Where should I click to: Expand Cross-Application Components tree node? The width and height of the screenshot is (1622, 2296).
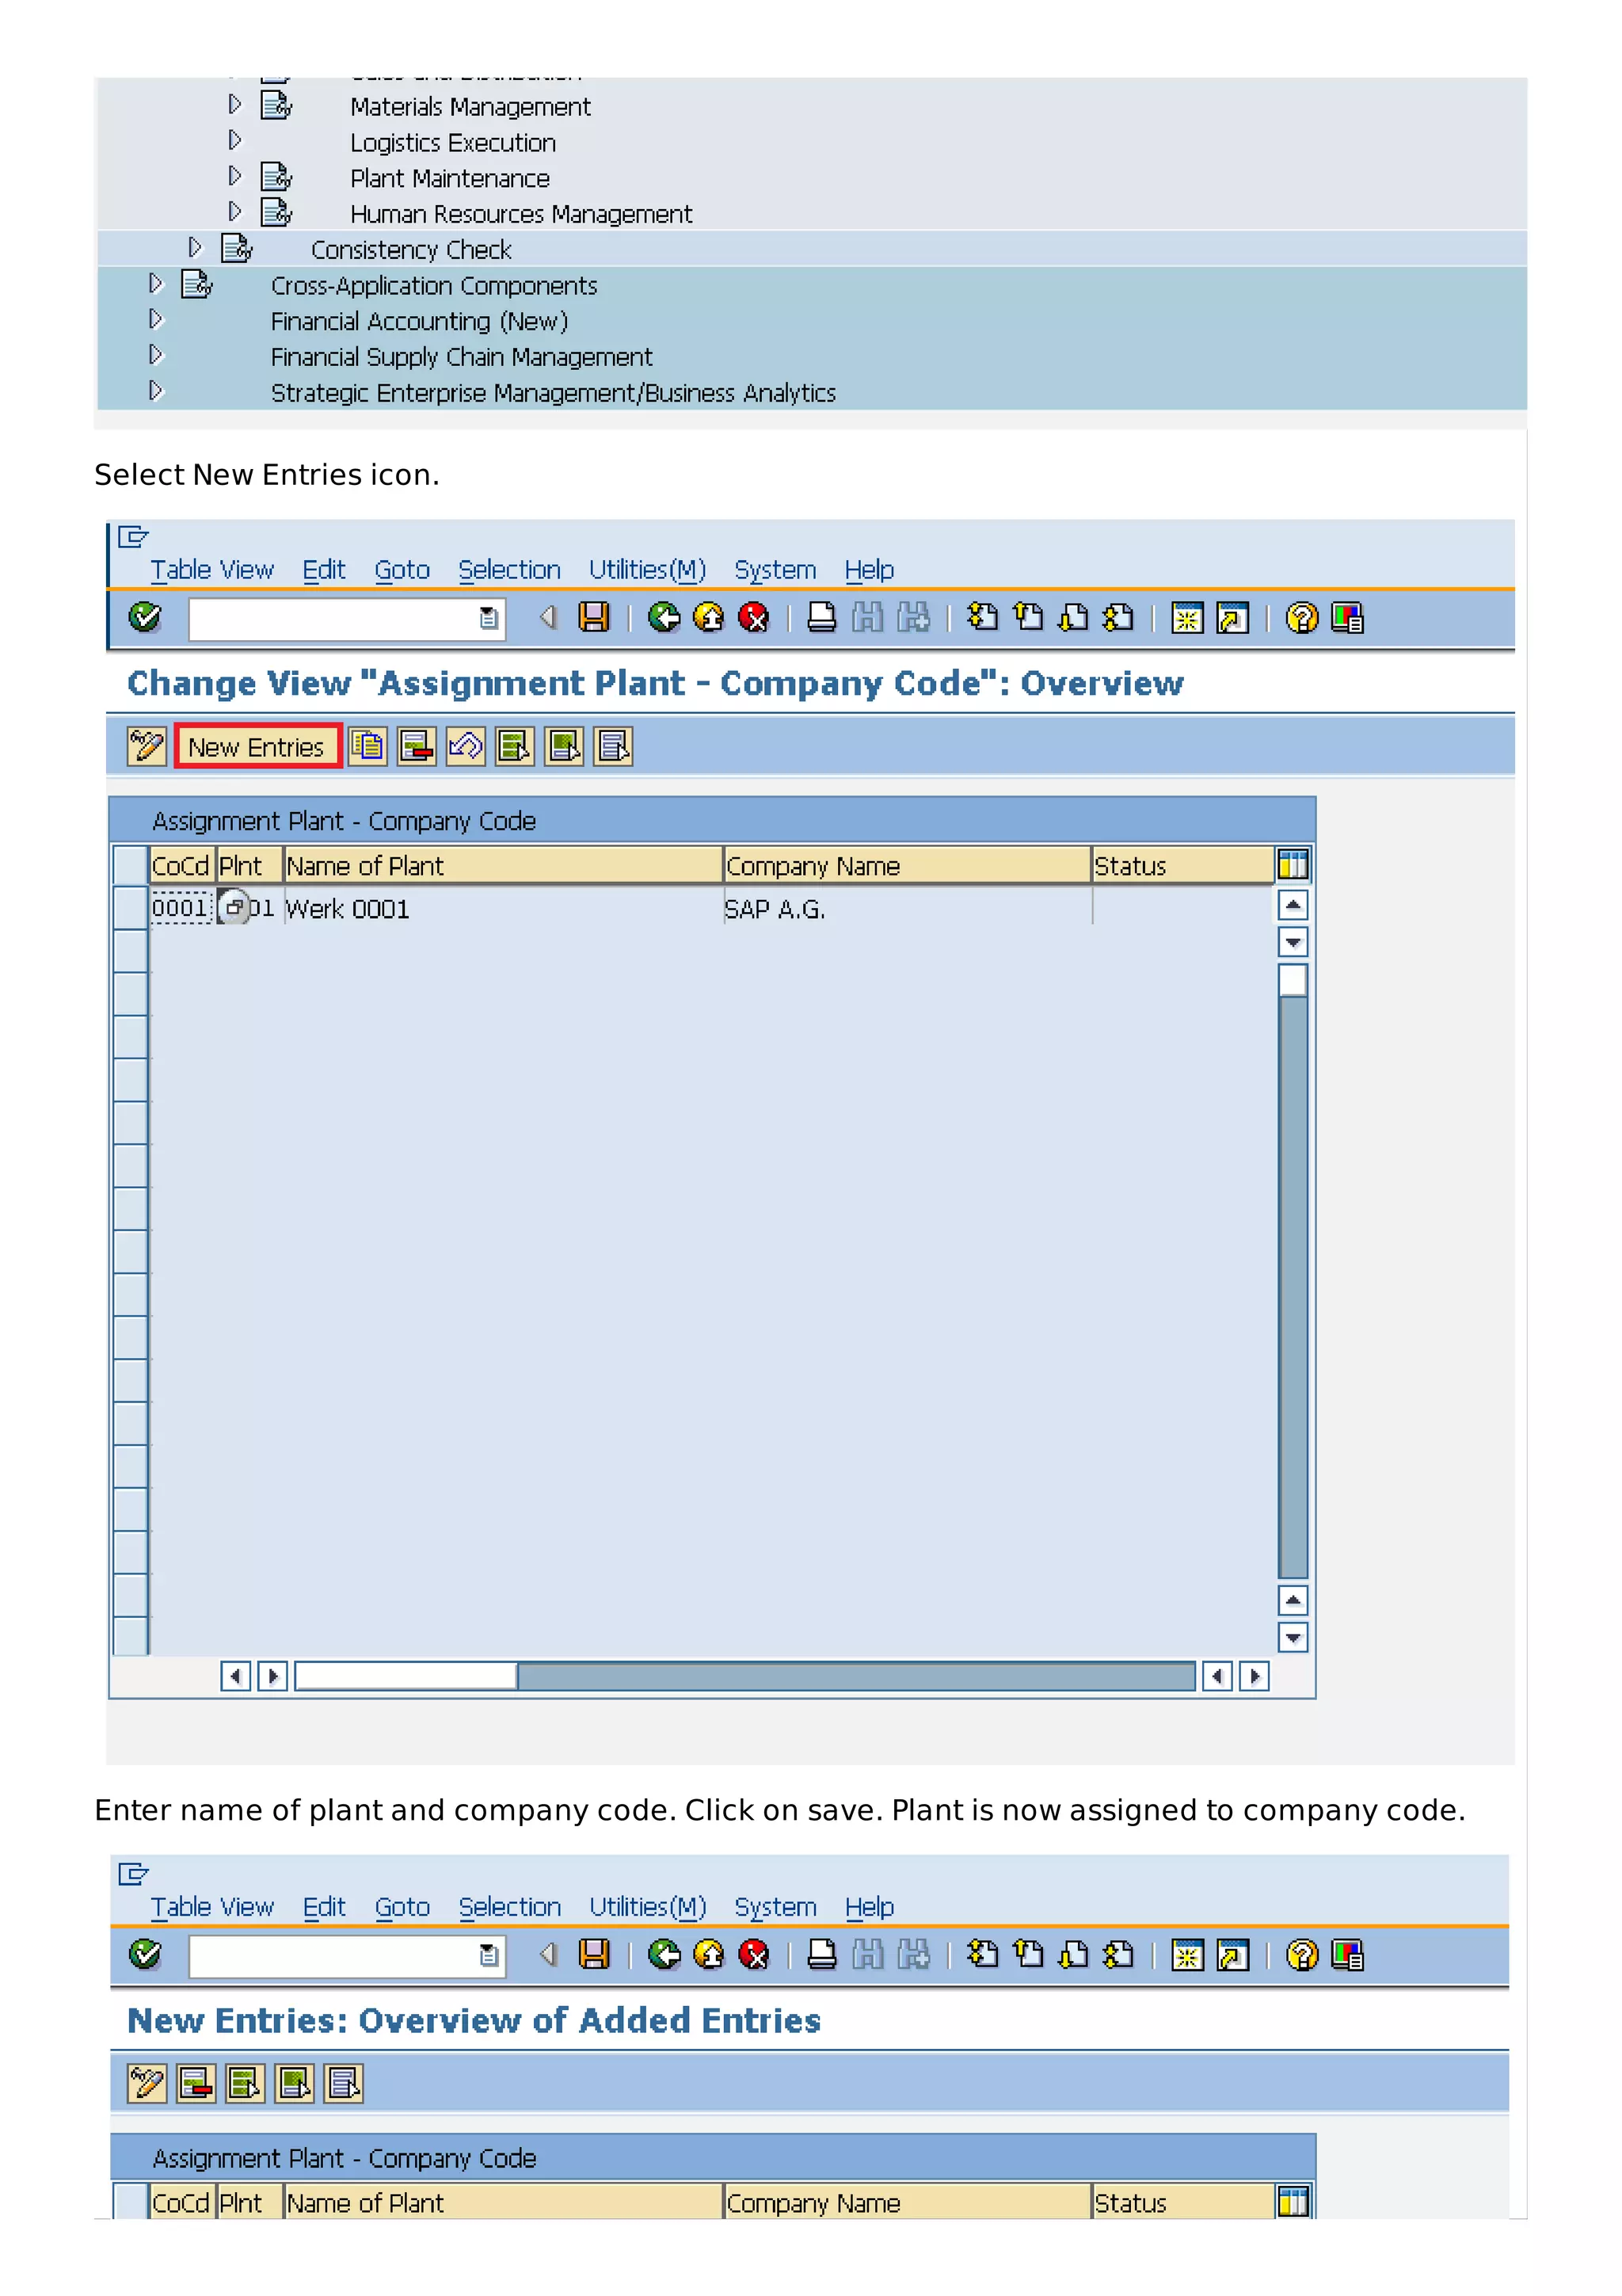[x=155, y=283]
